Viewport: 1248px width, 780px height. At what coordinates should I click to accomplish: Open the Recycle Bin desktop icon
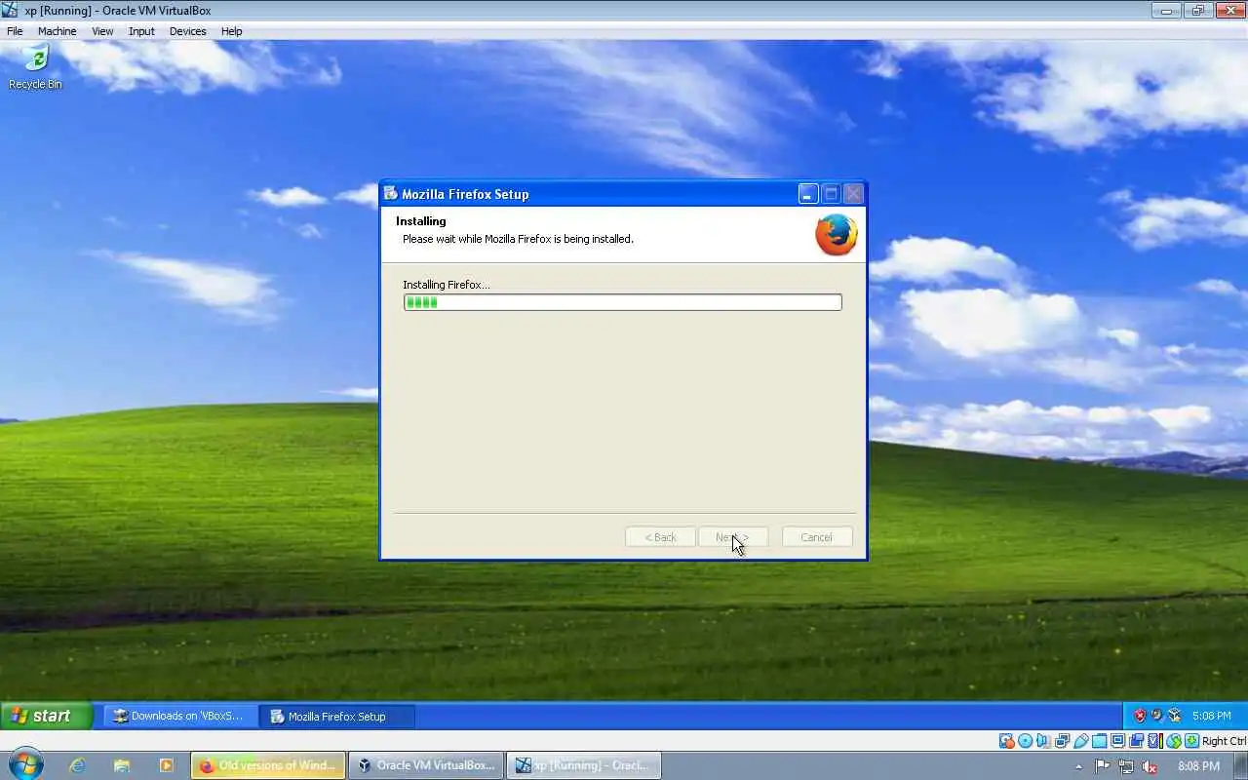pyautogui.click(x=35, y=66)
